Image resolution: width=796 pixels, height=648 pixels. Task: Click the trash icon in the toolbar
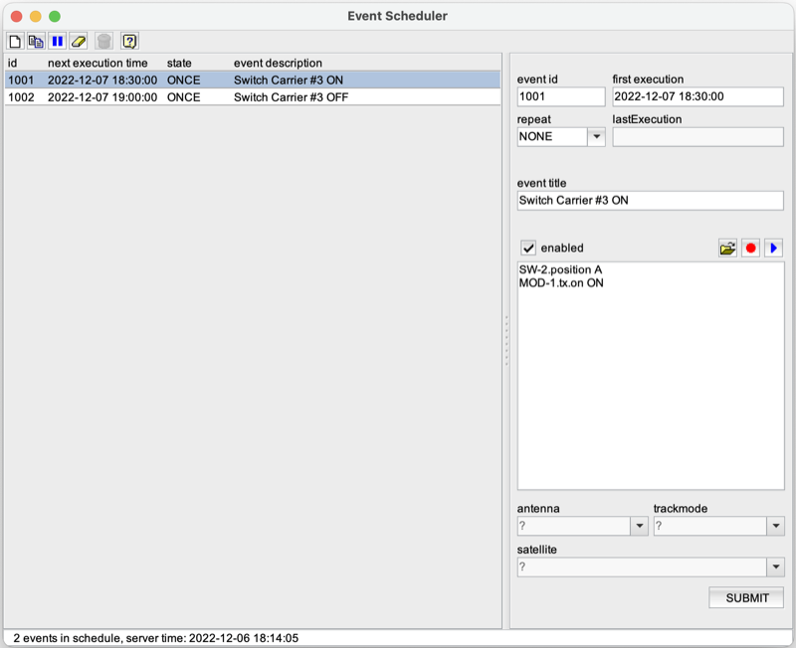pos(102,40)
